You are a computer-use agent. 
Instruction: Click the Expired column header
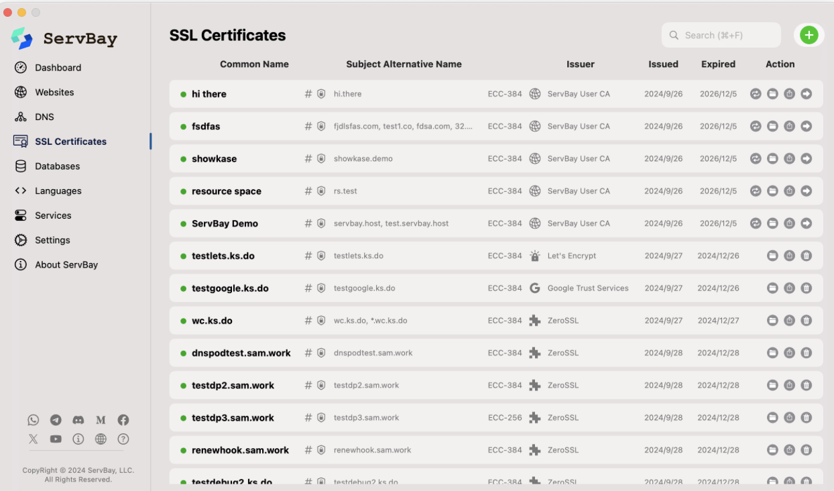(718, 64)
